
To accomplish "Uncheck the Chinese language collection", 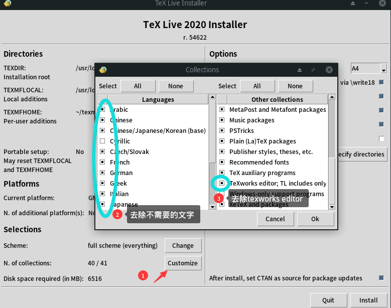I will point(102,120).
